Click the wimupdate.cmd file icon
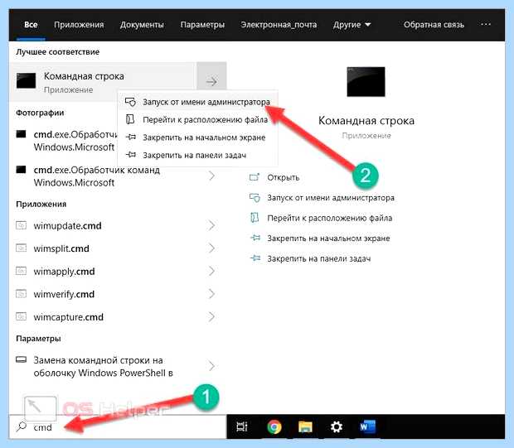The width and height of the screenshot is (514, 448). pyautogui.click(x=21, y=225)
